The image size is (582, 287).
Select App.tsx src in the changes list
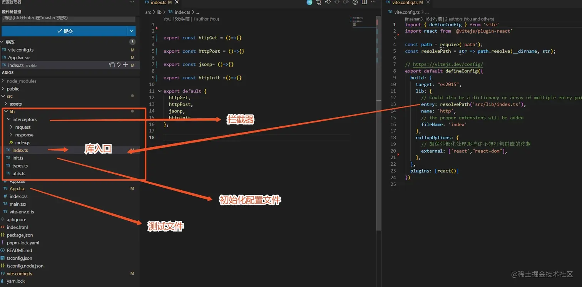tap(19, 57)
